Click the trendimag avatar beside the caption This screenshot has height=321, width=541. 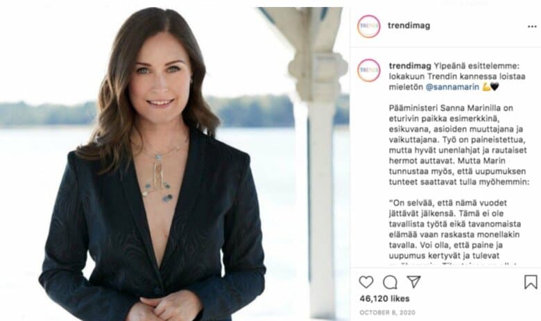tap(368, 70)
